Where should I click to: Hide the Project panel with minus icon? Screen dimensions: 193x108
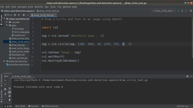pyautogui.click(x=27, y=15)
